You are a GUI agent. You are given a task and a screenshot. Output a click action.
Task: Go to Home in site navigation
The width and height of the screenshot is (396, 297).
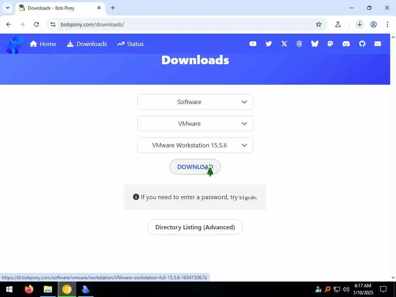[x=43, y=44]
